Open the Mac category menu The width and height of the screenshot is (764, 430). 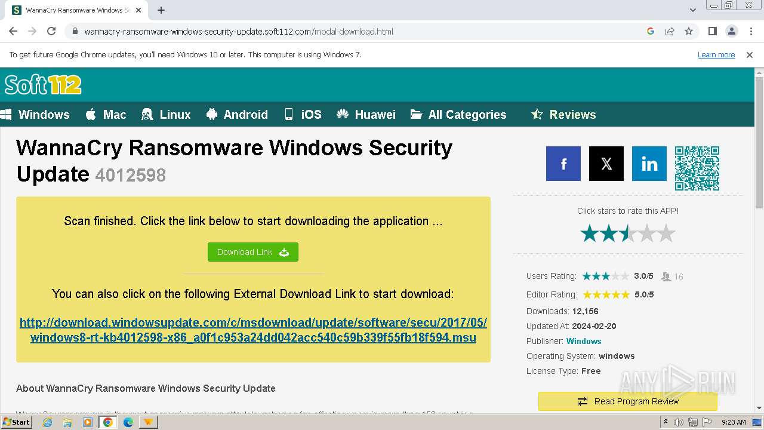click(106, 115)
